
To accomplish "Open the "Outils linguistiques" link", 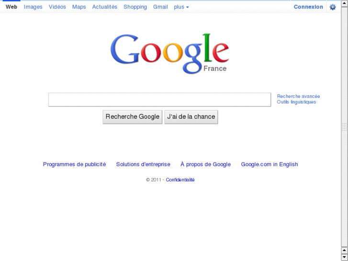I will [x=296, y=102].
